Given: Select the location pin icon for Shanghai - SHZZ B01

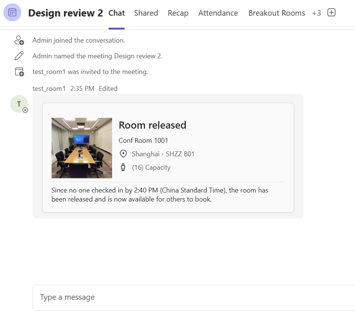Looking at the screenshot, I should 123,154.
